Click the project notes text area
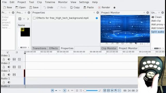The height and width of the screenshot is (93, 166). [8, 33]
